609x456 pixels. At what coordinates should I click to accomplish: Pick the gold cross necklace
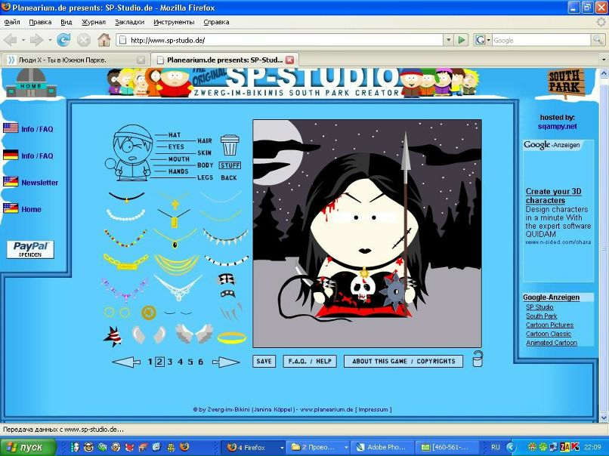[x=175, y=204]
